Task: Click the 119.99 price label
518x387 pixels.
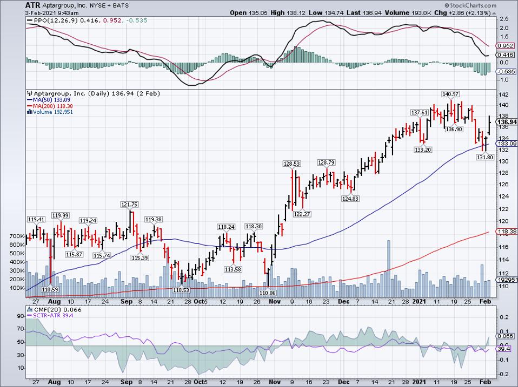Action: [x=60, y=215]
